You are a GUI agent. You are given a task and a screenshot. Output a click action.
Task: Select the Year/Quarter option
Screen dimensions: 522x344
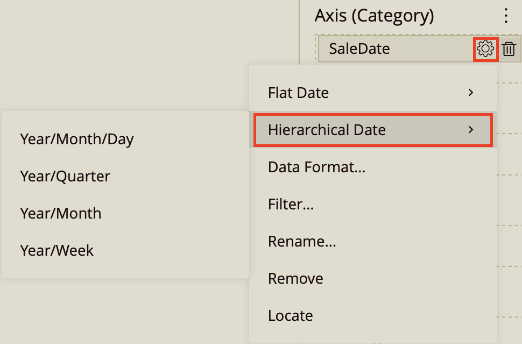[65, 176]
